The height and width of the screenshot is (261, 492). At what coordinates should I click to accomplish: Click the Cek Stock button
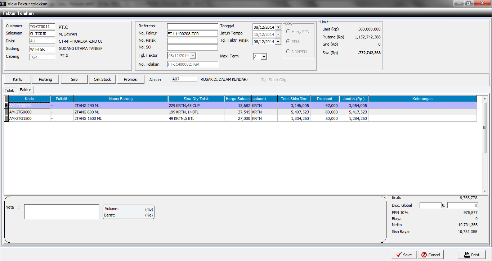tap(102, 79)
